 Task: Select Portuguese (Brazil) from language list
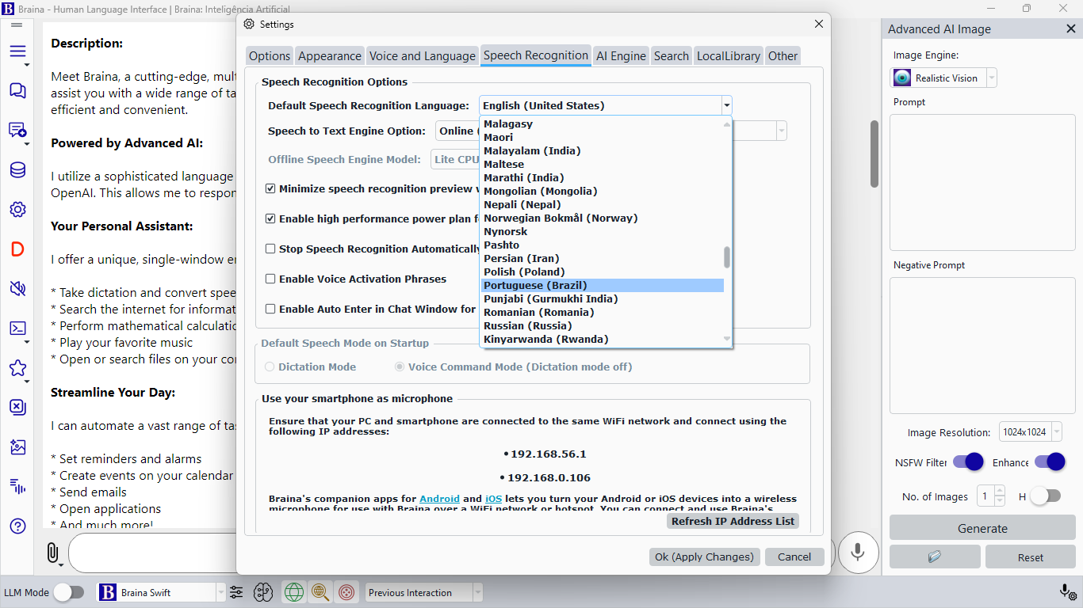[x=603, y=285]
